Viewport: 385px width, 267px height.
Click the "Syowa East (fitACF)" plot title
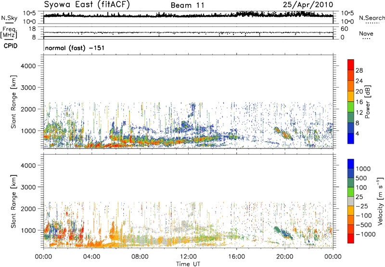point(87,5)
